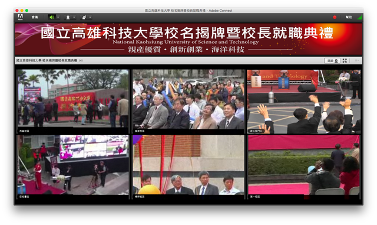Screen dimensions: 377x225
Task: Click the ceremony title banner
Action: click(188, 39)
